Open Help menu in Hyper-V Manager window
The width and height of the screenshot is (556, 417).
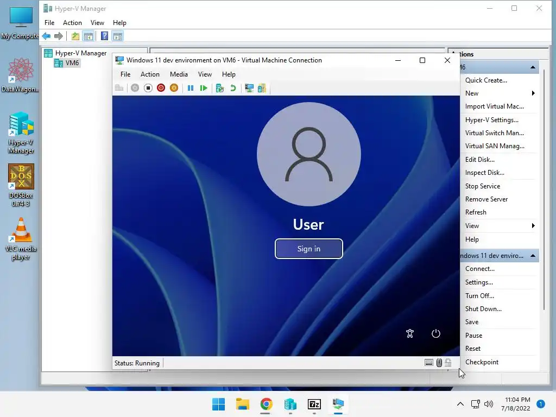pyautogui.click(x=119, y=23)
